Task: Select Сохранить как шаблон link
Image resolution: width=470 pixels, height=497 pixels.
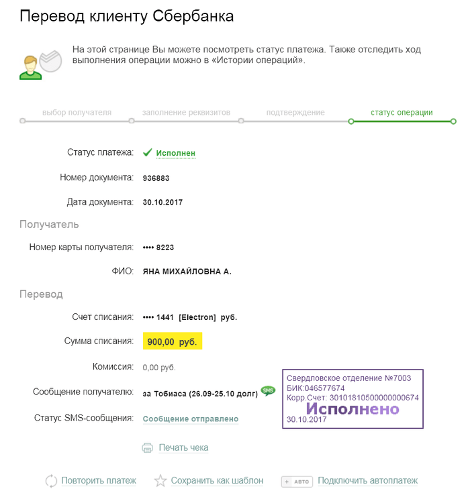Action: tap(217, 480)
